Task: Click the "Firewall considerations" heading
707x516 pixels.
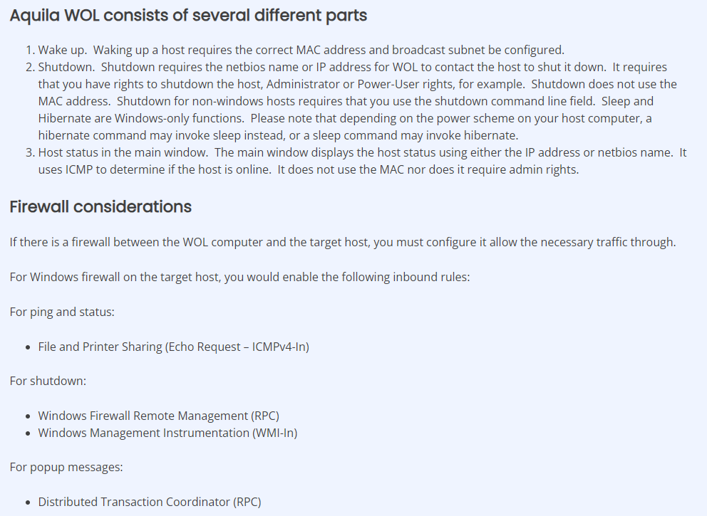Action: pyautogui.click(x=100, y=207)
